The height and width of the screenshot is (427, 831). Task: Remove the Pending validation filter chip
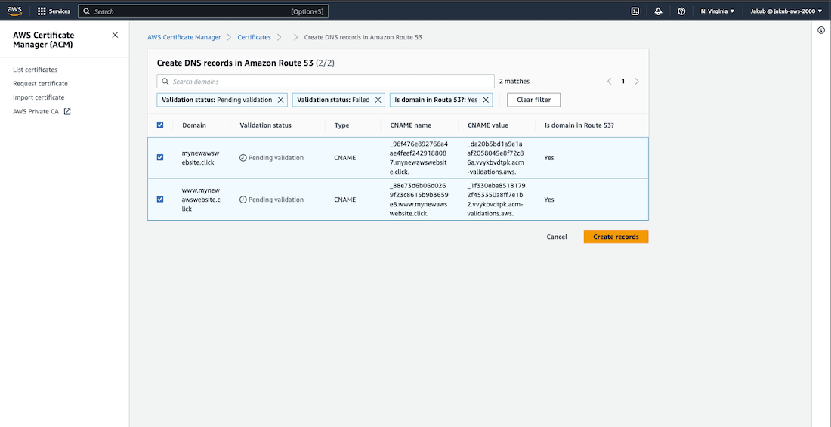281,100
